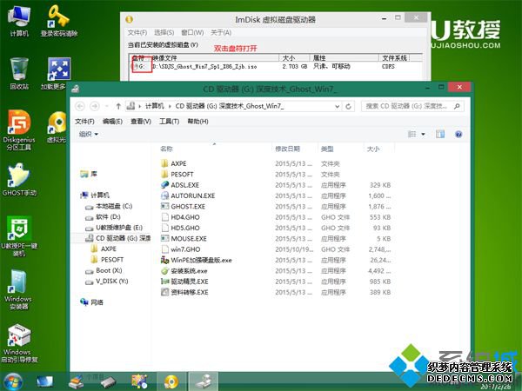
Task: Click 计算机 breadcrumb in the address bar
Action: coord(155,106)
